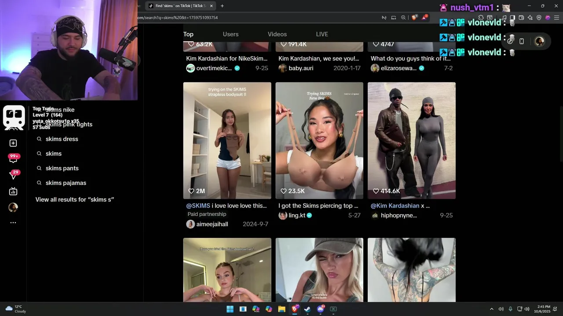The height and width of the screenshot is (316, 563).
Task: Open Brave Leo AI sparkle icon
Action: click(x=530, y=18)
